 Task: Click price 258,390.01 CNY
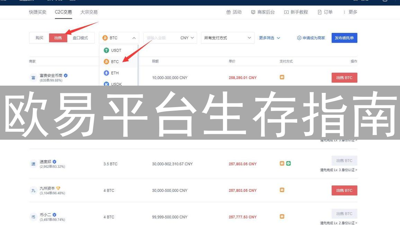tap(243, 78)
